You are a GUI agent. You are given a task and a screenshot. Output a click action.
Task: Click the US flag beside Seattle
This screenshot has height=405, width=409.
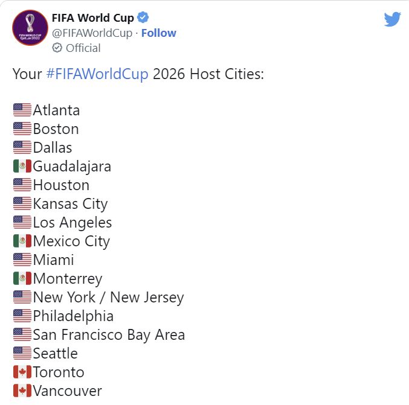point(22,353)
